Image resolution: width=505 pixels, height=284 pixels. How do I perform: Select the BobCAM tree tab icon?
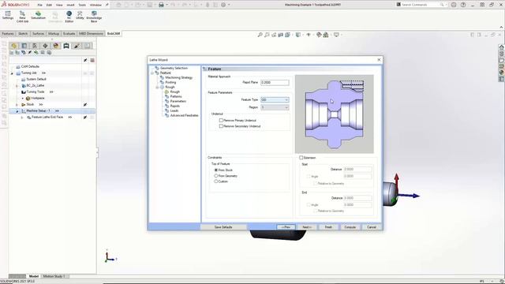66,46
